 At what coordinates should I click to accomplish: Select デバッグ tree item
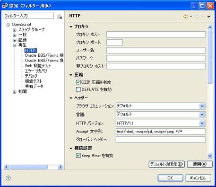point(31,76)
